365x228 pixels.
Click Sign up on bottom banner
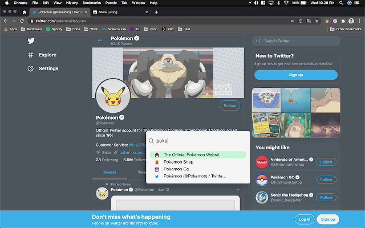coord(328,219)
